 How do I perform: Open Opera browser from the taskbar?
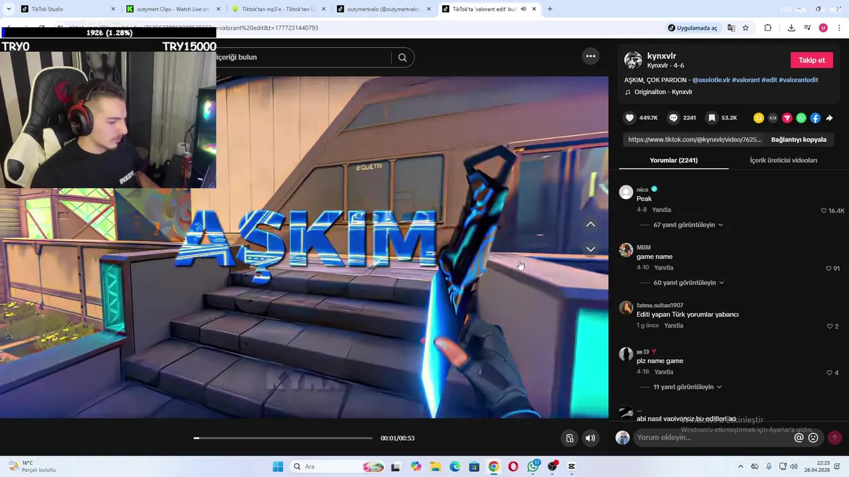click(513, 466)
